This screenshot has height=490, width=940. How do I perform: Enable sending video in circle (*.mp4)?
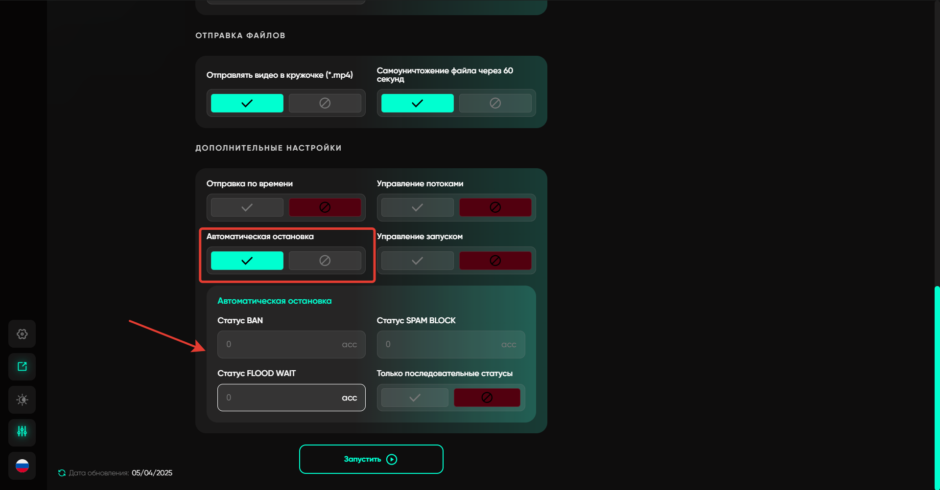click(x=247, y=103)
